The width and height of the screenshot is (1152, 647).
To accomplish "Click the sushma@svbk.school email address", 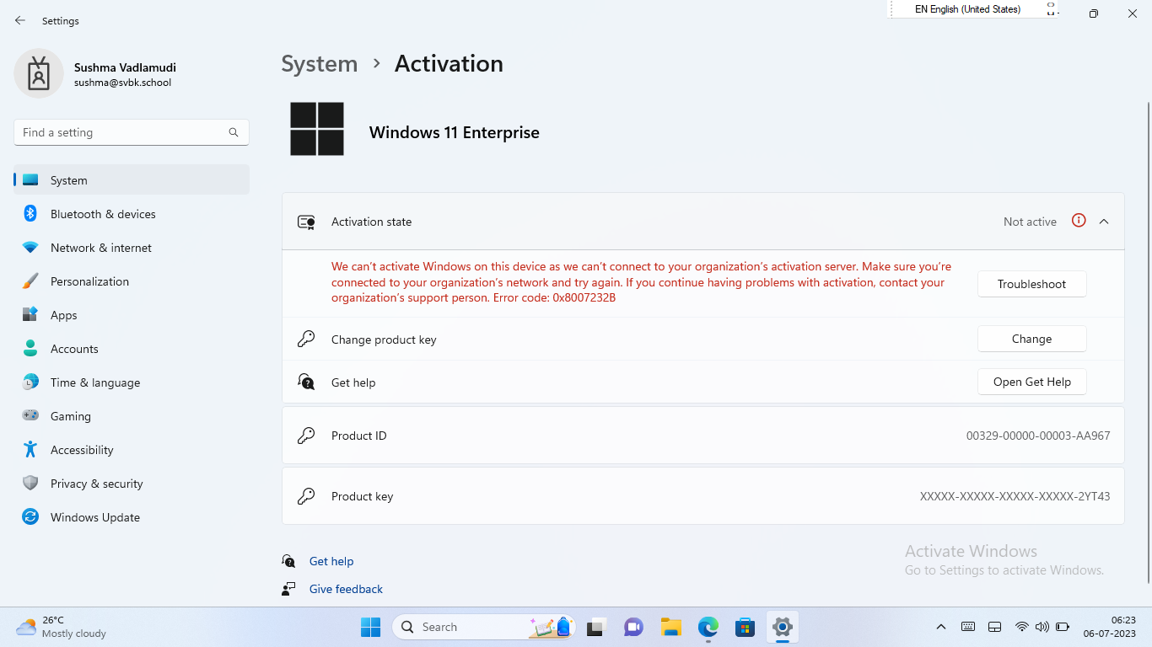I will [x=122, y=83].
